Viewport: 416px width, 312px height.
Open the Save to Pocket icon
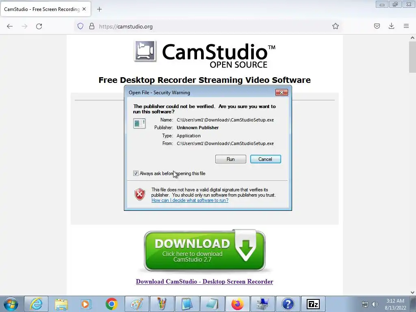point(377,26)
